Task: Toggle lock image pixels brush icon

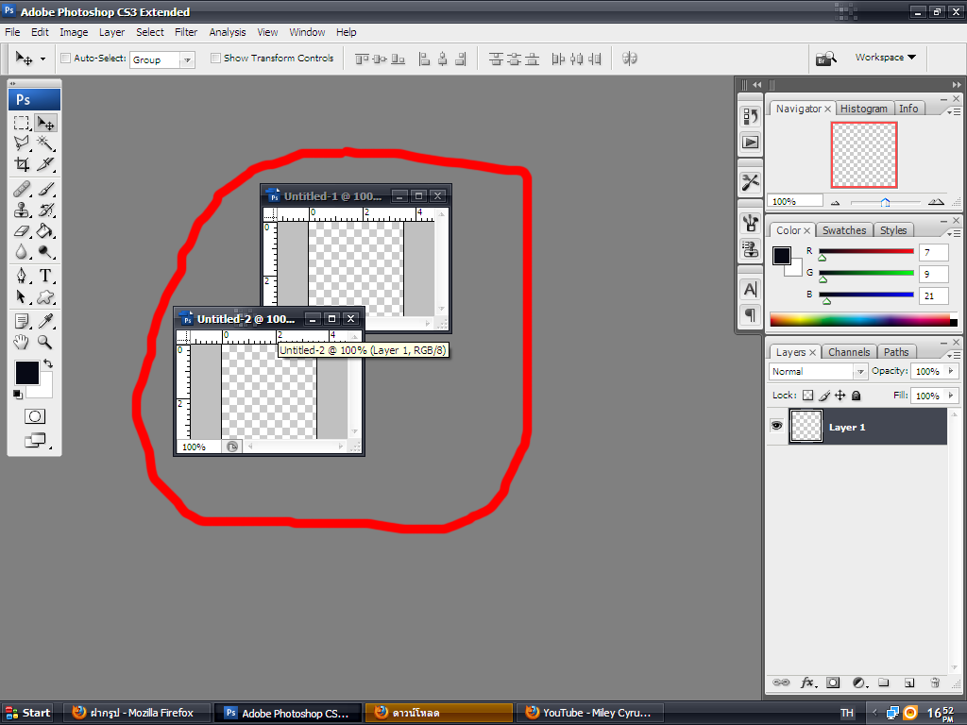Action: click(x=824, y=396)
